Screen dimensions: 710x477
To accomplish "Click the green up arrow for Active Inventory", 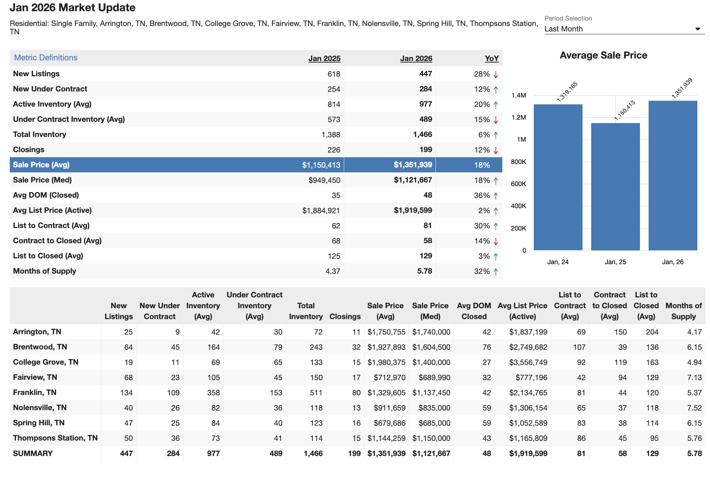I will 496,105.
